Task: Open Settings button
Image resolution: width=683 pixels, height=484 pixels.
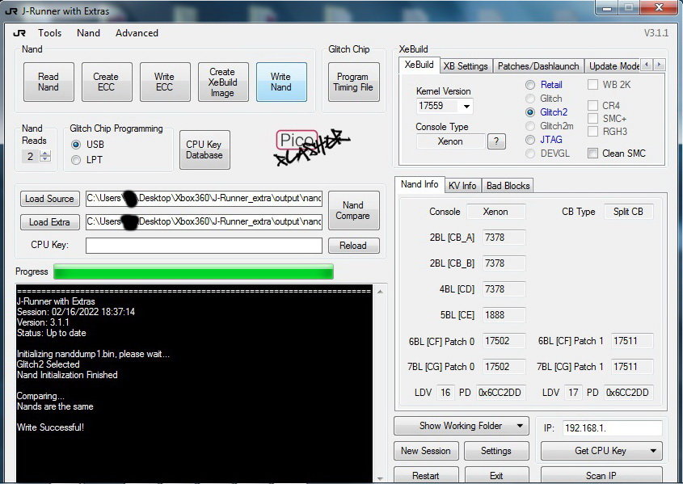Action: [496, 451]
